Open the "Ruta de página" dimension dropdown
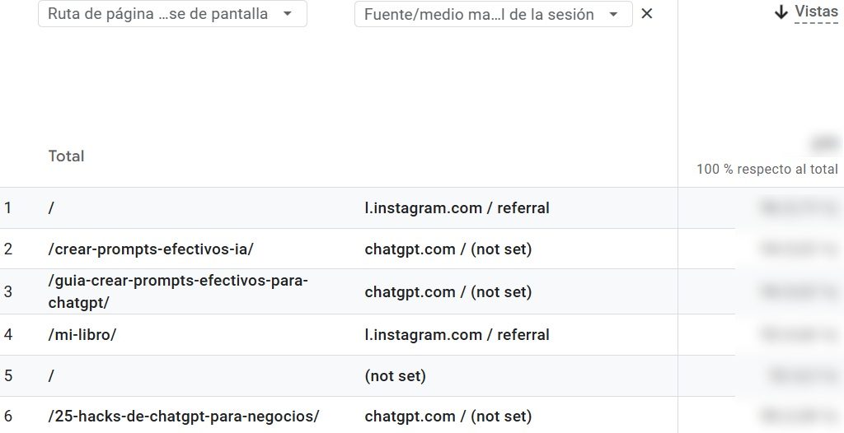The width and height of the screenshot is (844, 433). [171, 14]
